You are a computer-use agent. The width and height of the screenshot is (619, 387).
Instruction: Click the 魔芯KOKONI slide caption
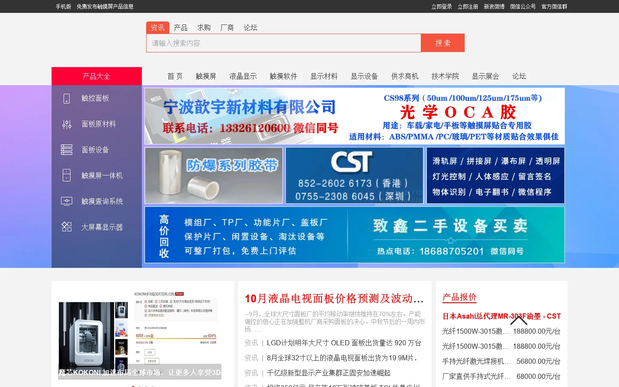(140, 372)
